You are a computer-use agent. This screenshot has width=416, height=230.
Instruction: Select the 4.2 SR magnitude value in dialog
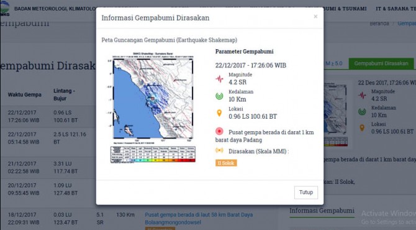coord(237,82)
